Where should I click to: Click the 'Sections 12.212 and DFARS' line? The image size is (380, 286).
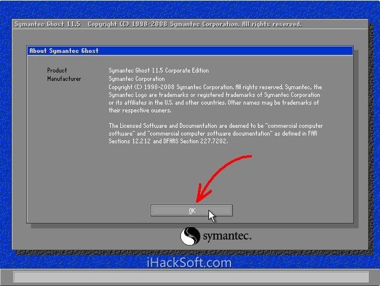pyautogui.click(x=168, y=142)
